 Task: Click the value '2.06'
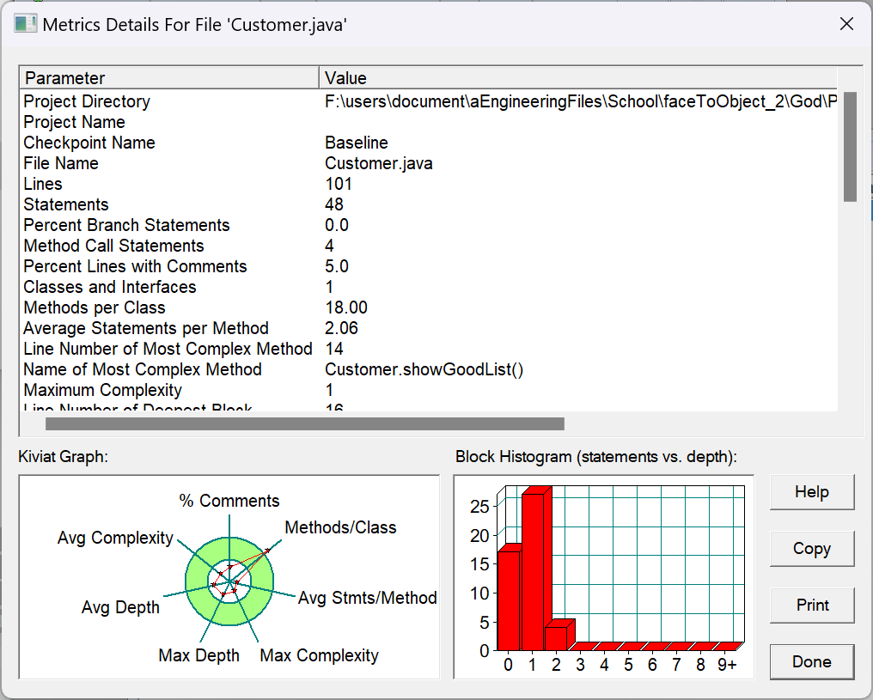coord(341,328)
